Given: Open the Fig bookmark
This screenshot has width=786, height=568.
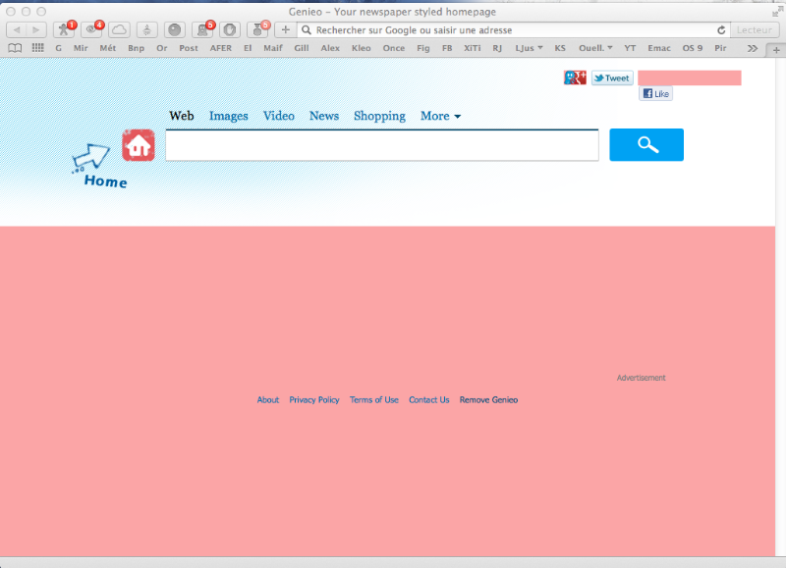Looking at the screenshot, I should pos(423,48).
